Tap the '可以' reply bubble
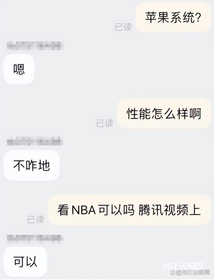The width and height of the screenshot is (214, 280). point(25,262)
